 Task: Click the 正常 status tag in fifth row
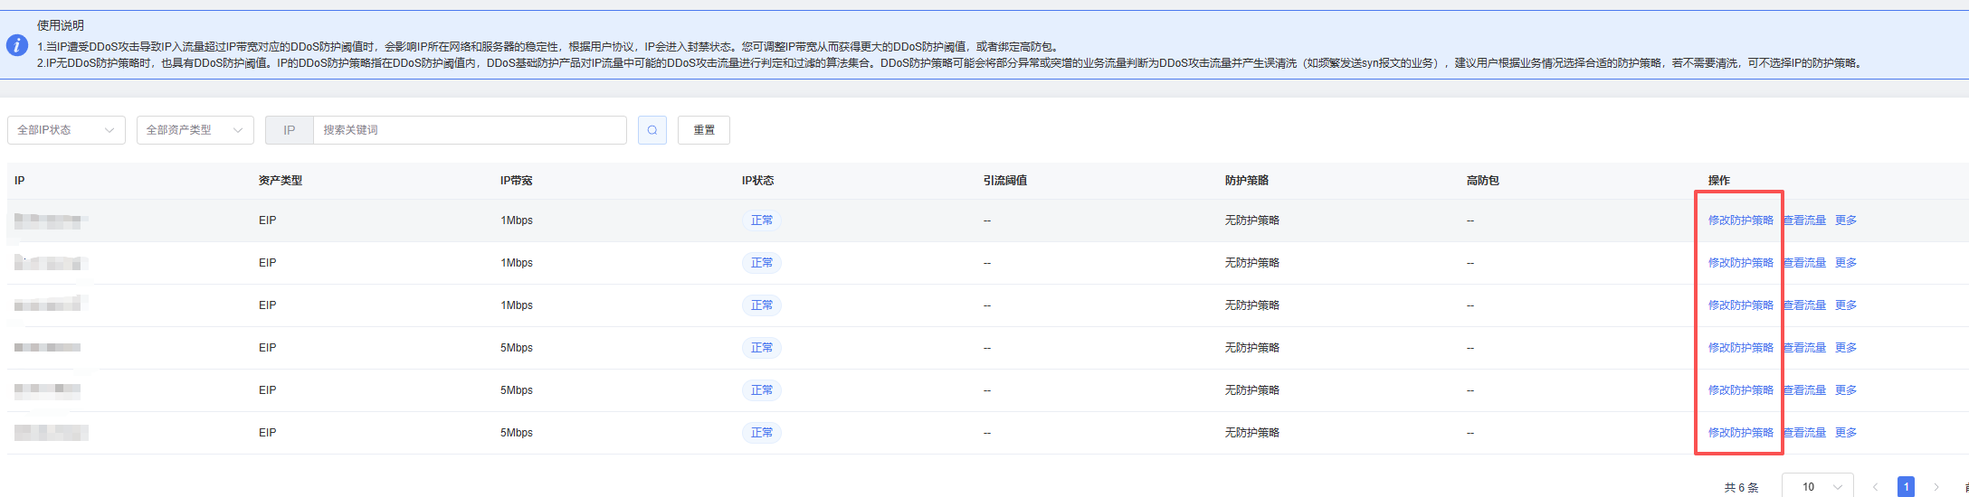[761, 390]
